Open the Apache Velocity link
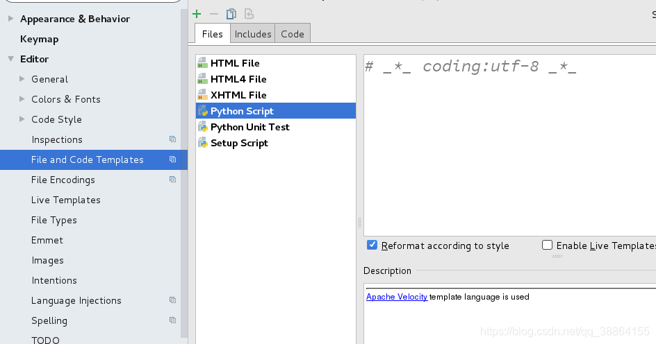The height and width of the screenshot is (344, 656). [x=397, y=297]
